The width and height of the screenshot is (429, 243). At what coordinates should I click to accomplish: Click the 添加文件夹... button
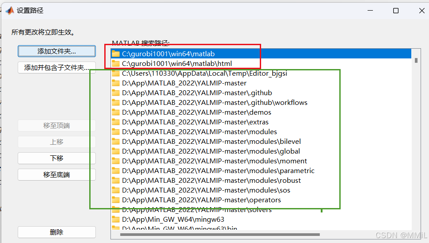[57, 51]
